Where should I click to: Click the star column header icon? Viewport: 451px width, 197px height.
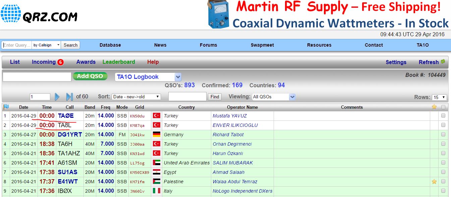(x=434, y=107)
